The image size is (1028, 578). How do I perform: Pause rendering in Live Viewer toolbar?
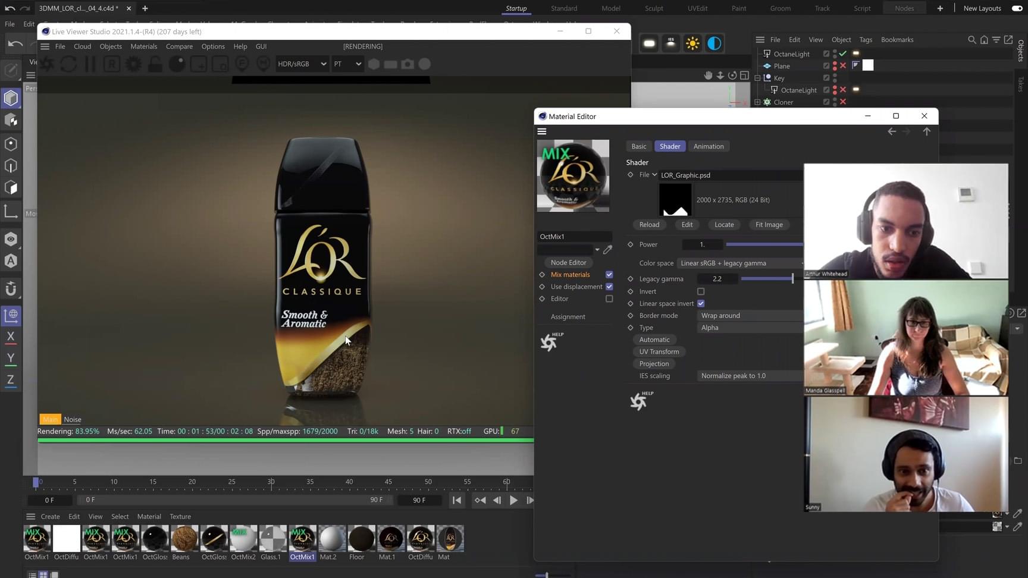click(x=90, y=64)
